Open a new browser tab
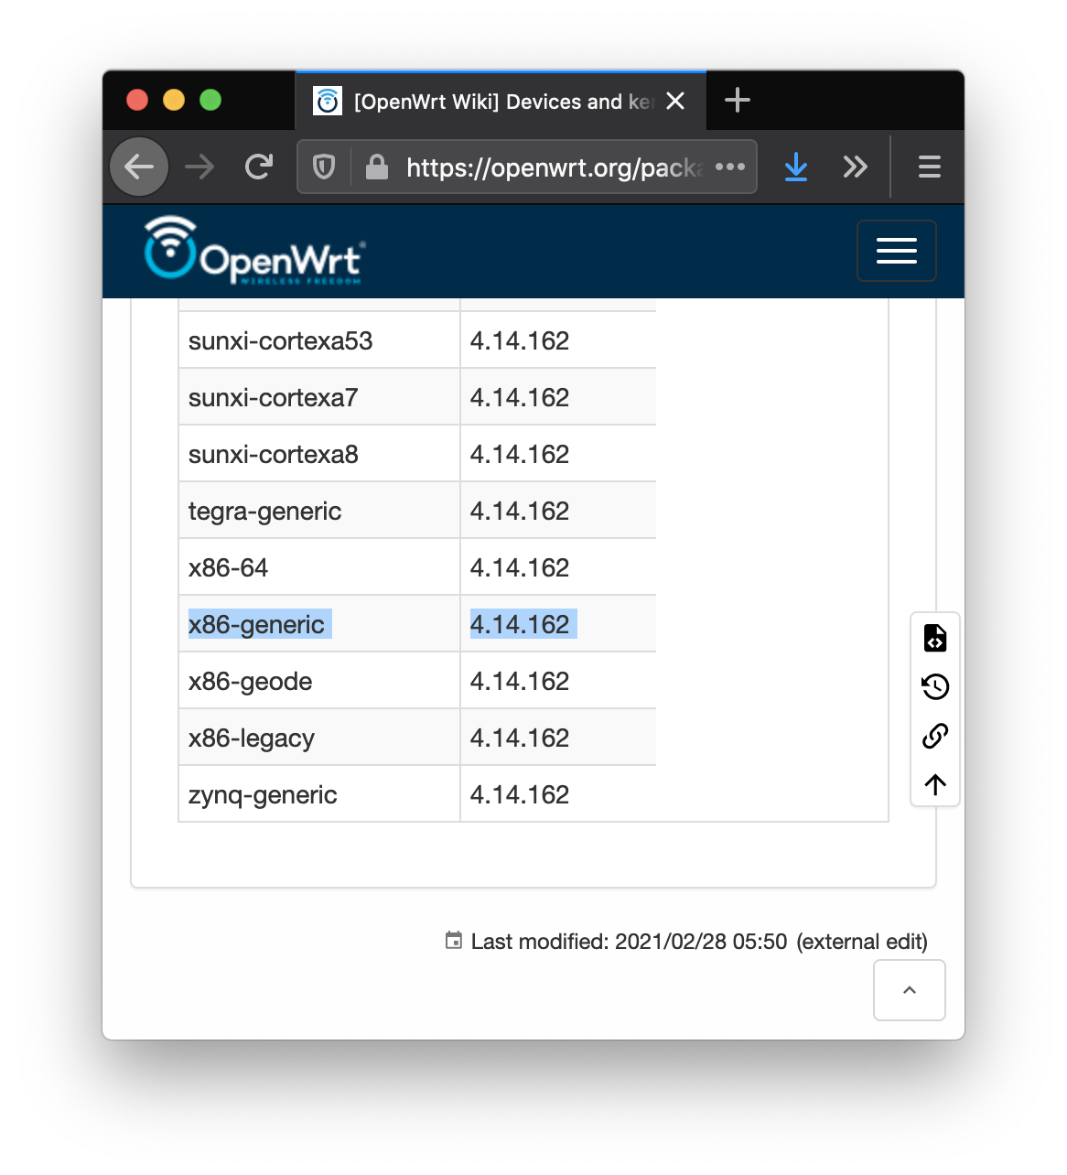Screen dimensions: 1067x1175 pos(738,100)
